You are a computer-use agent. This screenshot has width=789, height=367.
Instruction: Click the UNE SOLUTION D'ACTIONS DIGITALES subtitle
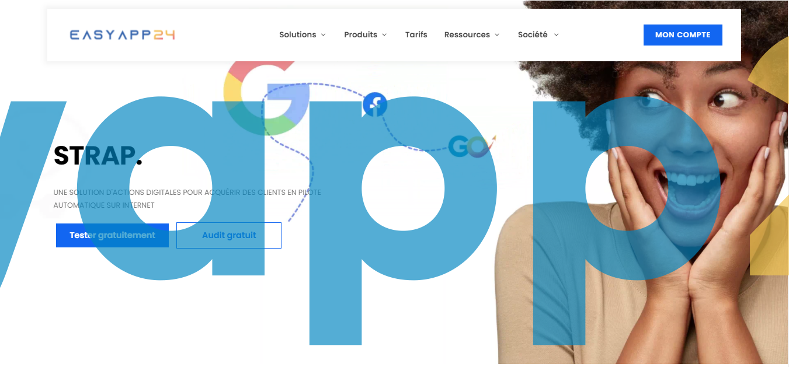(x=187, y=198)
